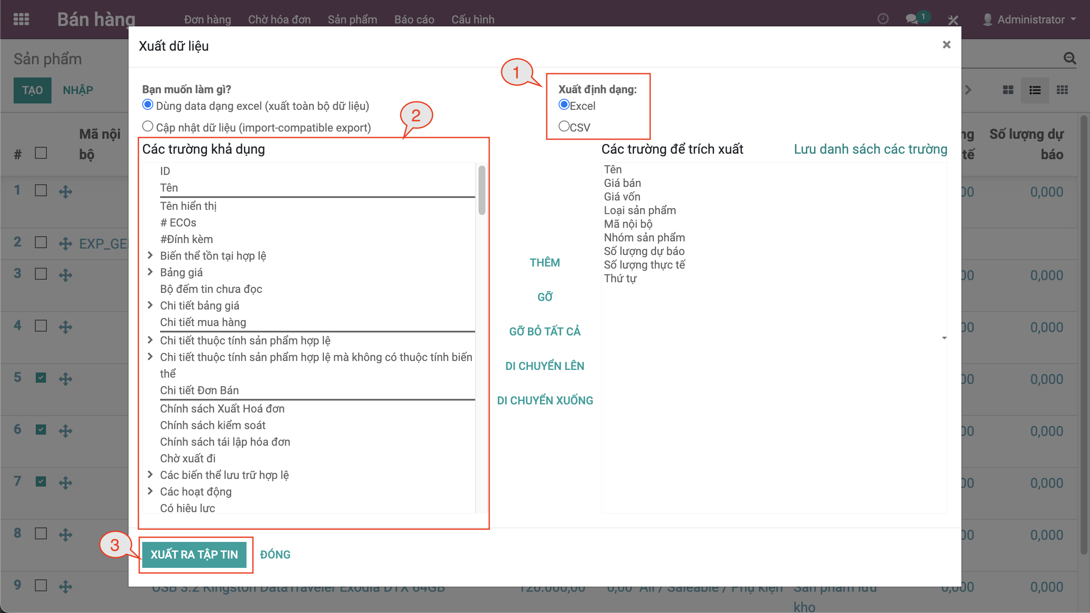Open the Administrator user dropdown
The width and height of the screenshot is (1090, 613).
(x=1030, y=20)
